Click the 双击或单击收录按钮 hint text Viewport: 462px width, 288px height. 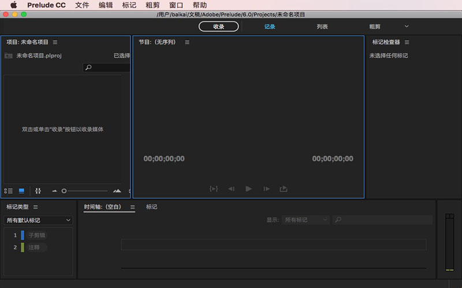62,129
